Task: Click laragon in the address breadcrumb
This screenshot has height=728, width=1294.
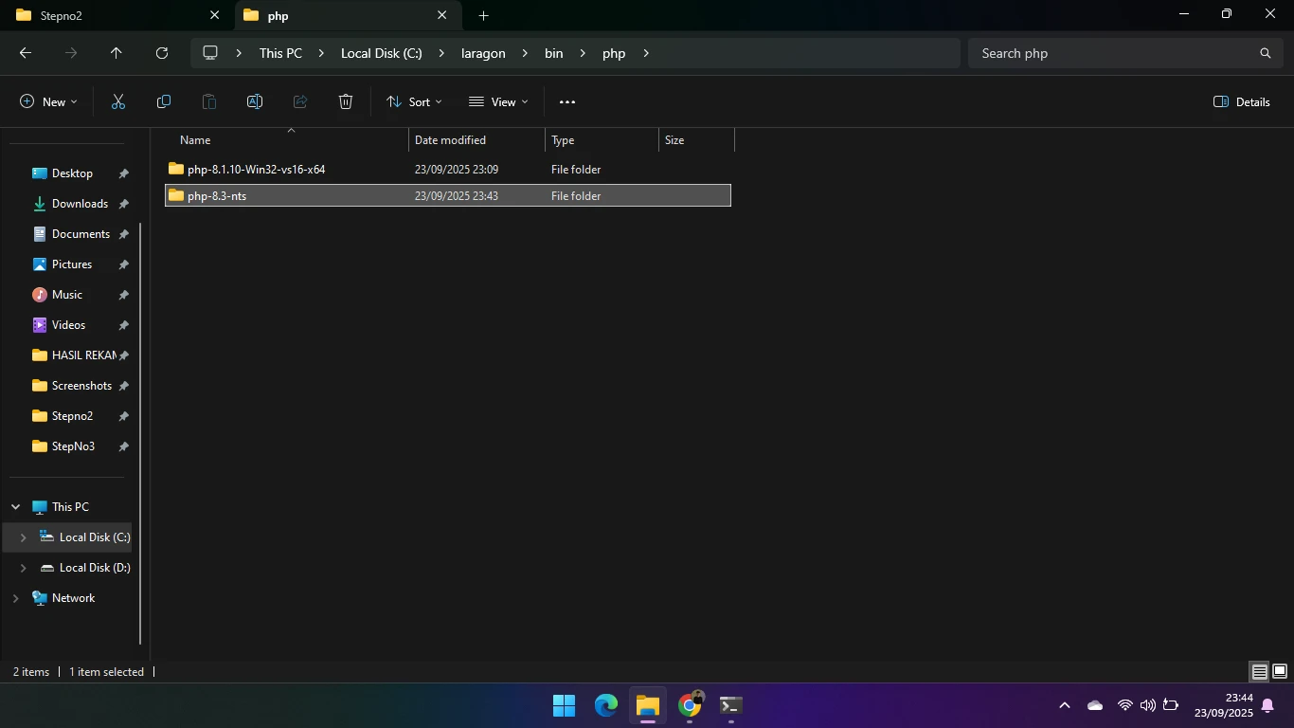Action: [482, 54]
